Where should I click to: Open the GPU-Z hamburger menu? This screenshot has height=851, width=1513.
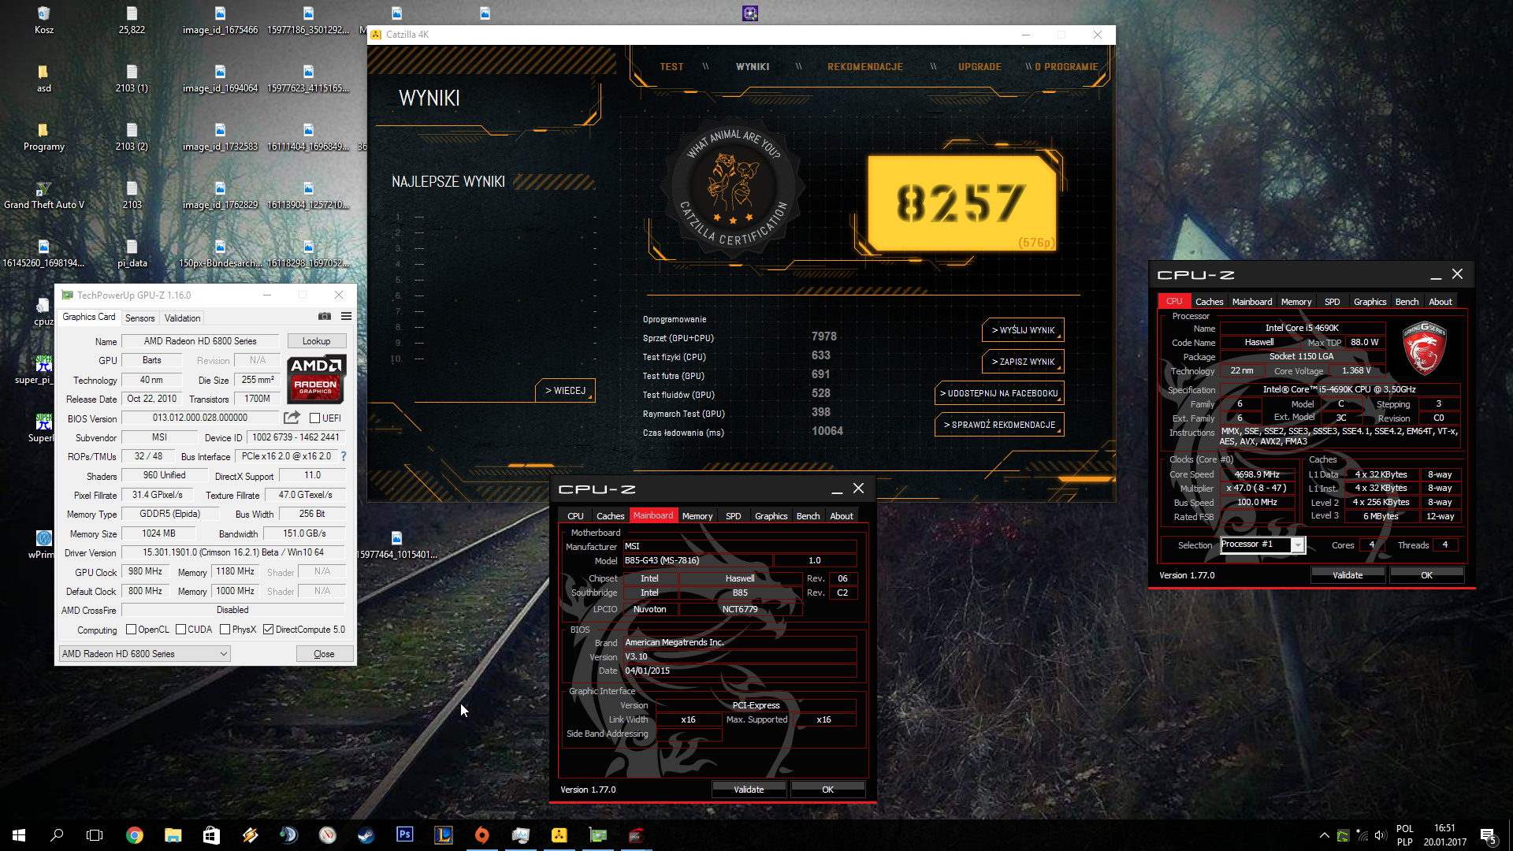pyautogui.click(x=346, y=316)
